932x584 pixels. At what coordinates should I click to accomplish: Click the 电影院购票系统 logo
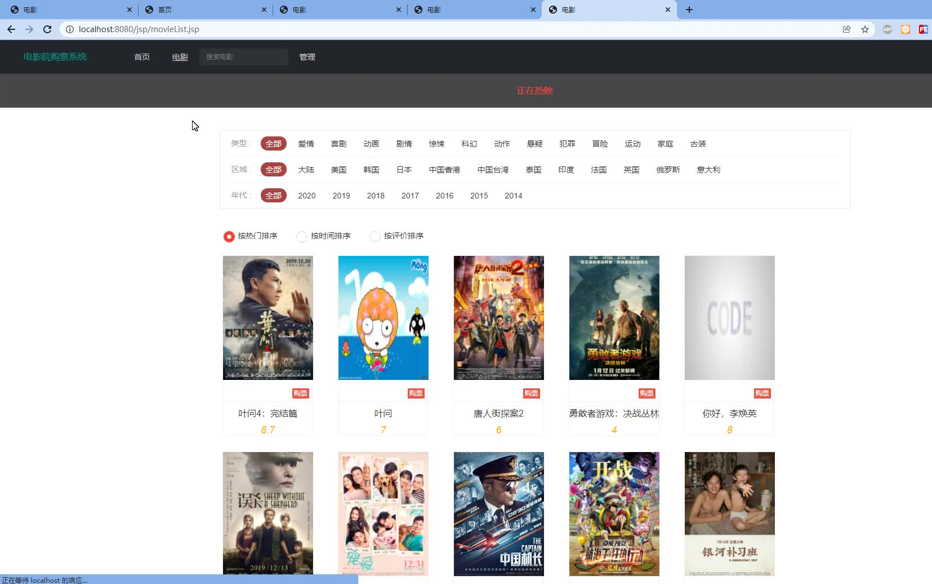(55, 56)
